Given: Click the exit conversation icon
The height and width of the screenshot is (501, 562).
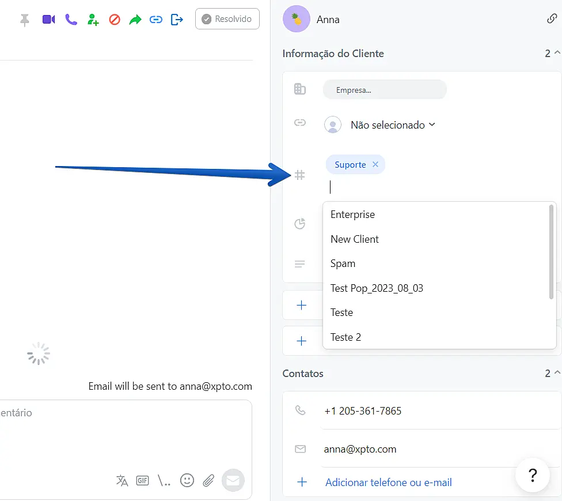Looking at the screenshot, I should click(177, 20).
